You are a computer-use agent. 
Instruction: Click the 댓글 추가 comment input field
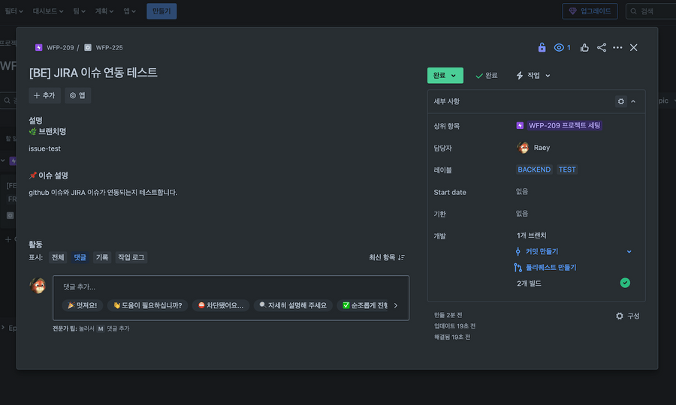coord(231,286)
